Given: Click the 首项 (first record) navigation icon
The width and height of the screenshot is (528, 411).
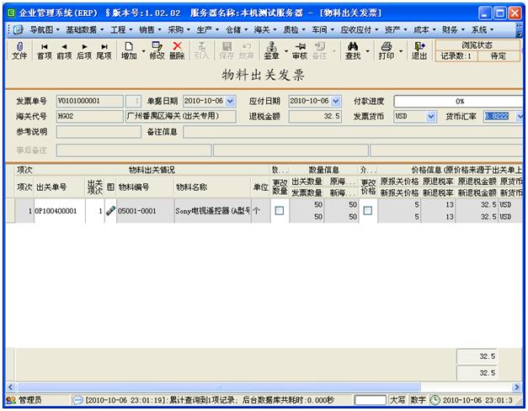Looking at the screenshot, I should tap(44, 50).
